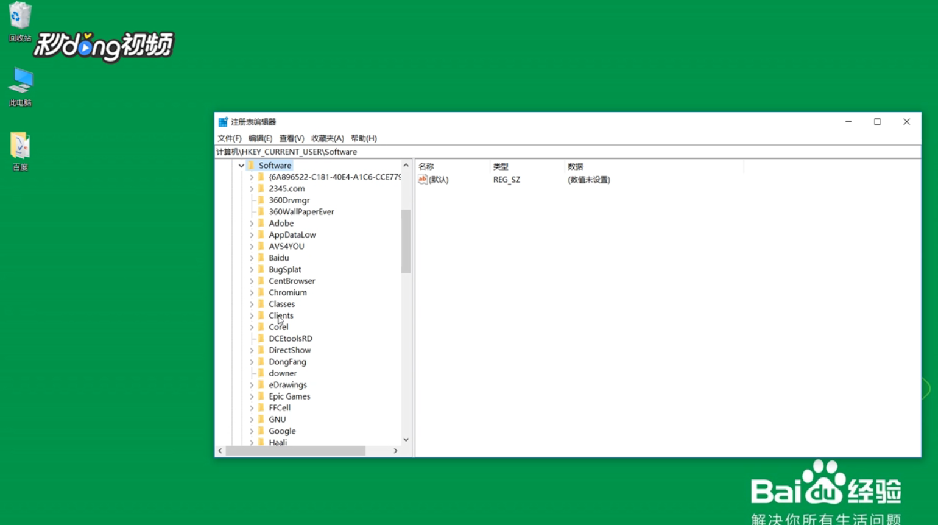Image resolution: width=938 pixels, height=525 pixels.
Task: Expand the eDrawings key
Action: (252, 385)
